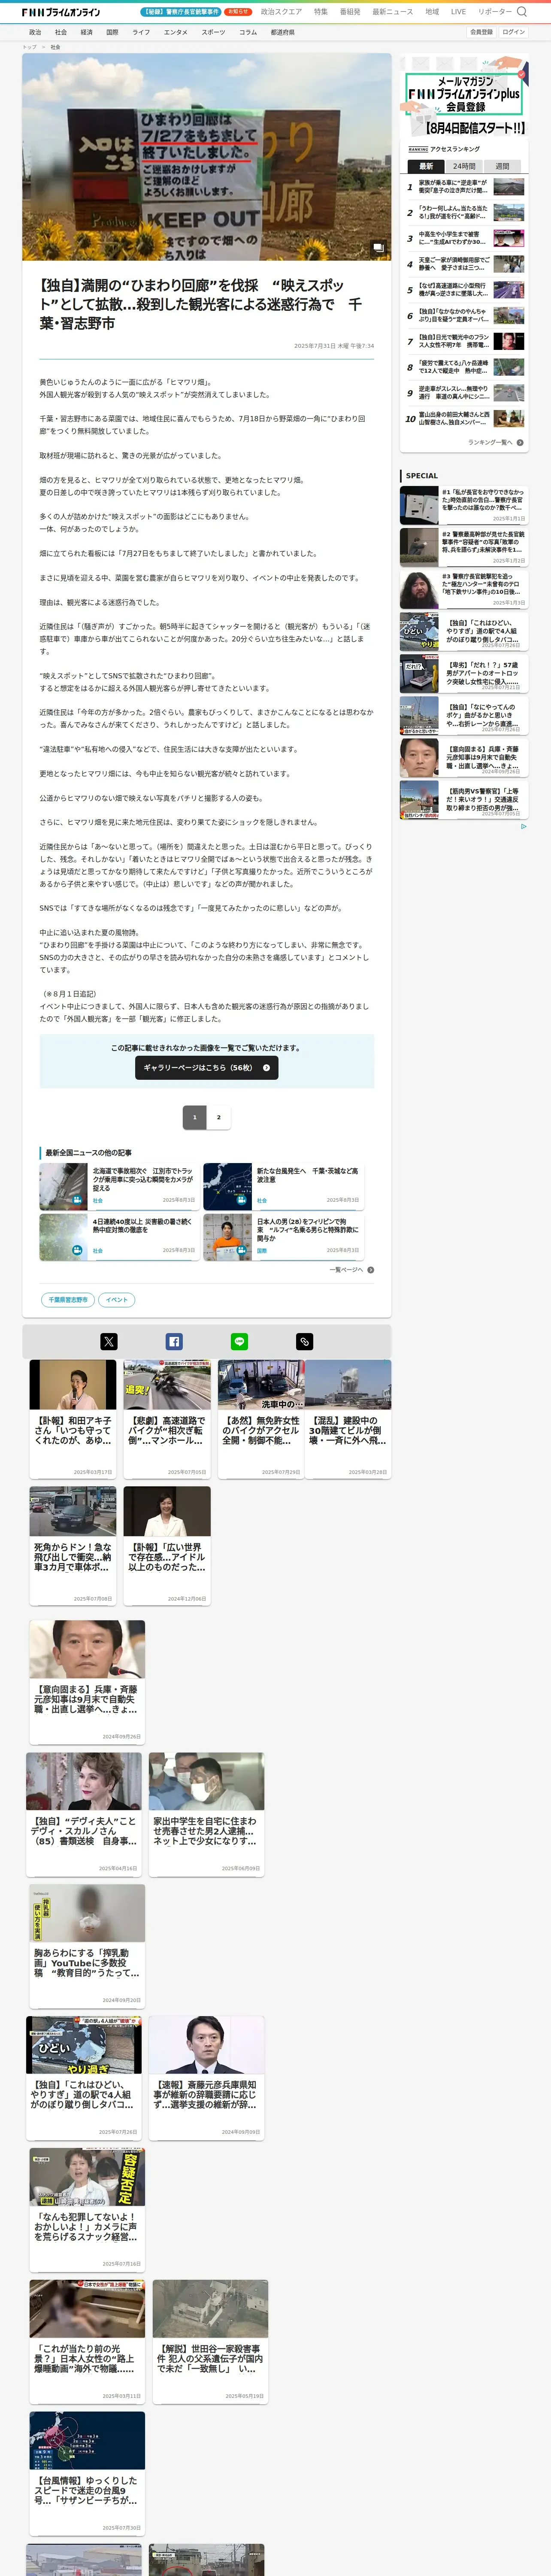
Task: Click the 会員登録 button
Action: click(x=481, y=32)
